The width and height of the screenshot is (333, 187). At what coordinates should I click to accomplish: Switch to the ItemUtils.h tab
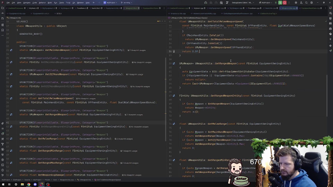click(x=96, y=8)
